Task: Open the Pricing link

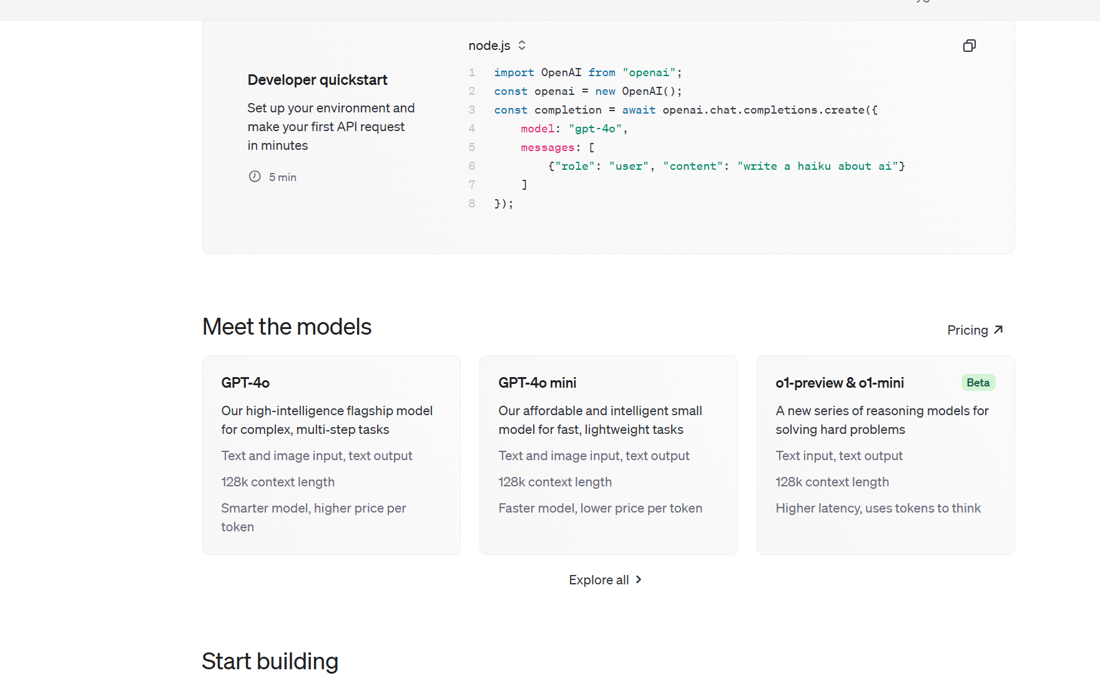Action: [x=975, y=330]
